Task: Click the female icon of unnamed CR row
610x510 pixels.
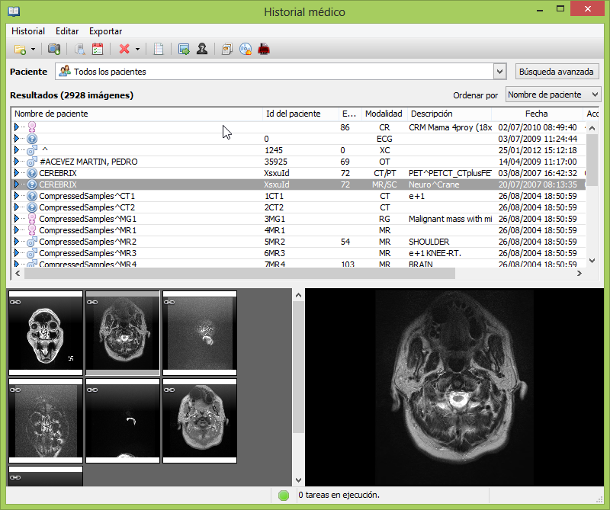Action: [x=32, y=127]
